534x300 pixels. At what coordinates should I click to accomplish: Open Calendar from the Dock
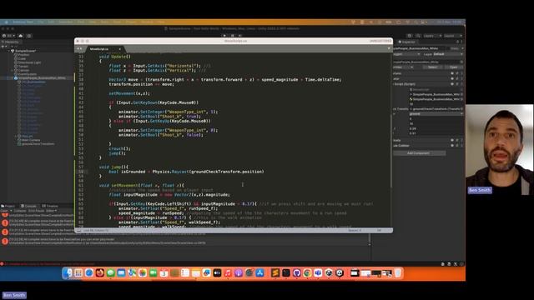click(164, 272)
